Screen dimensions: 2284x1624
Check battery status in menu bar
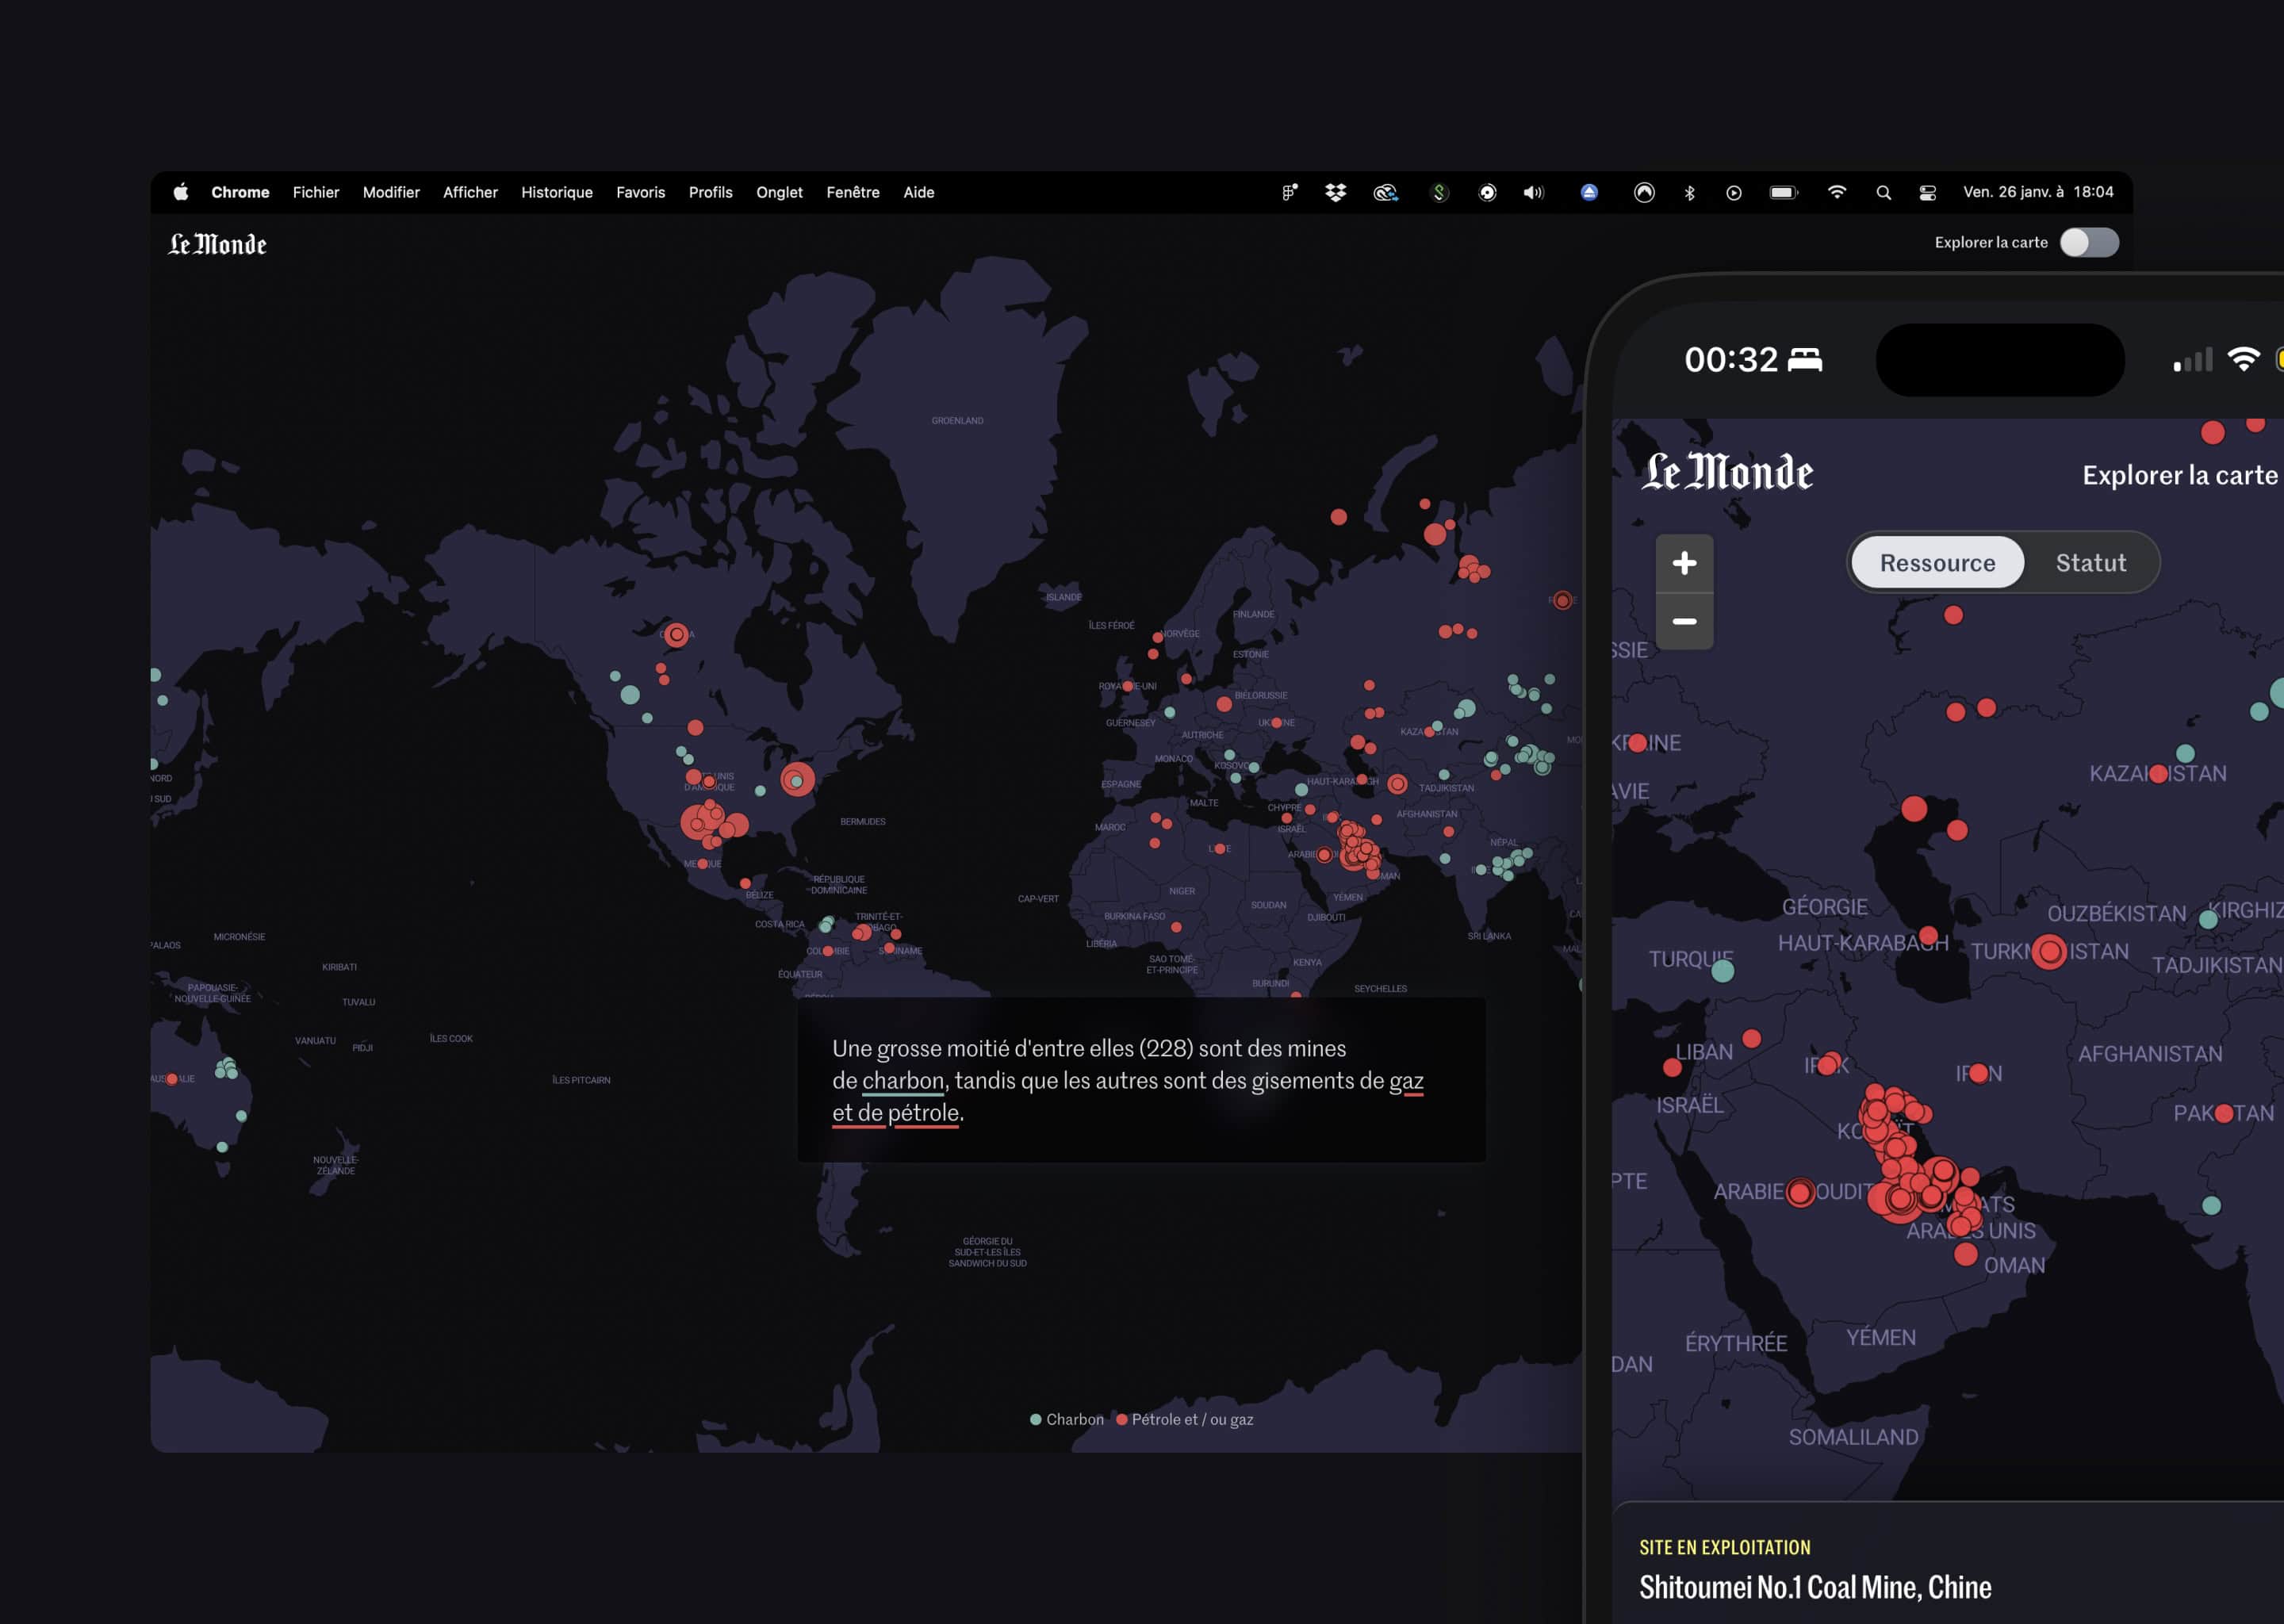point(1784,192)
